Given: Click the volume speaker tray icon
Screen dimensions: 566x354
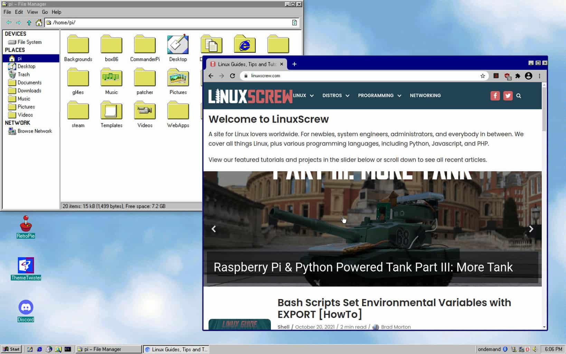Looking at the screenshot, I should coord(535,349).
